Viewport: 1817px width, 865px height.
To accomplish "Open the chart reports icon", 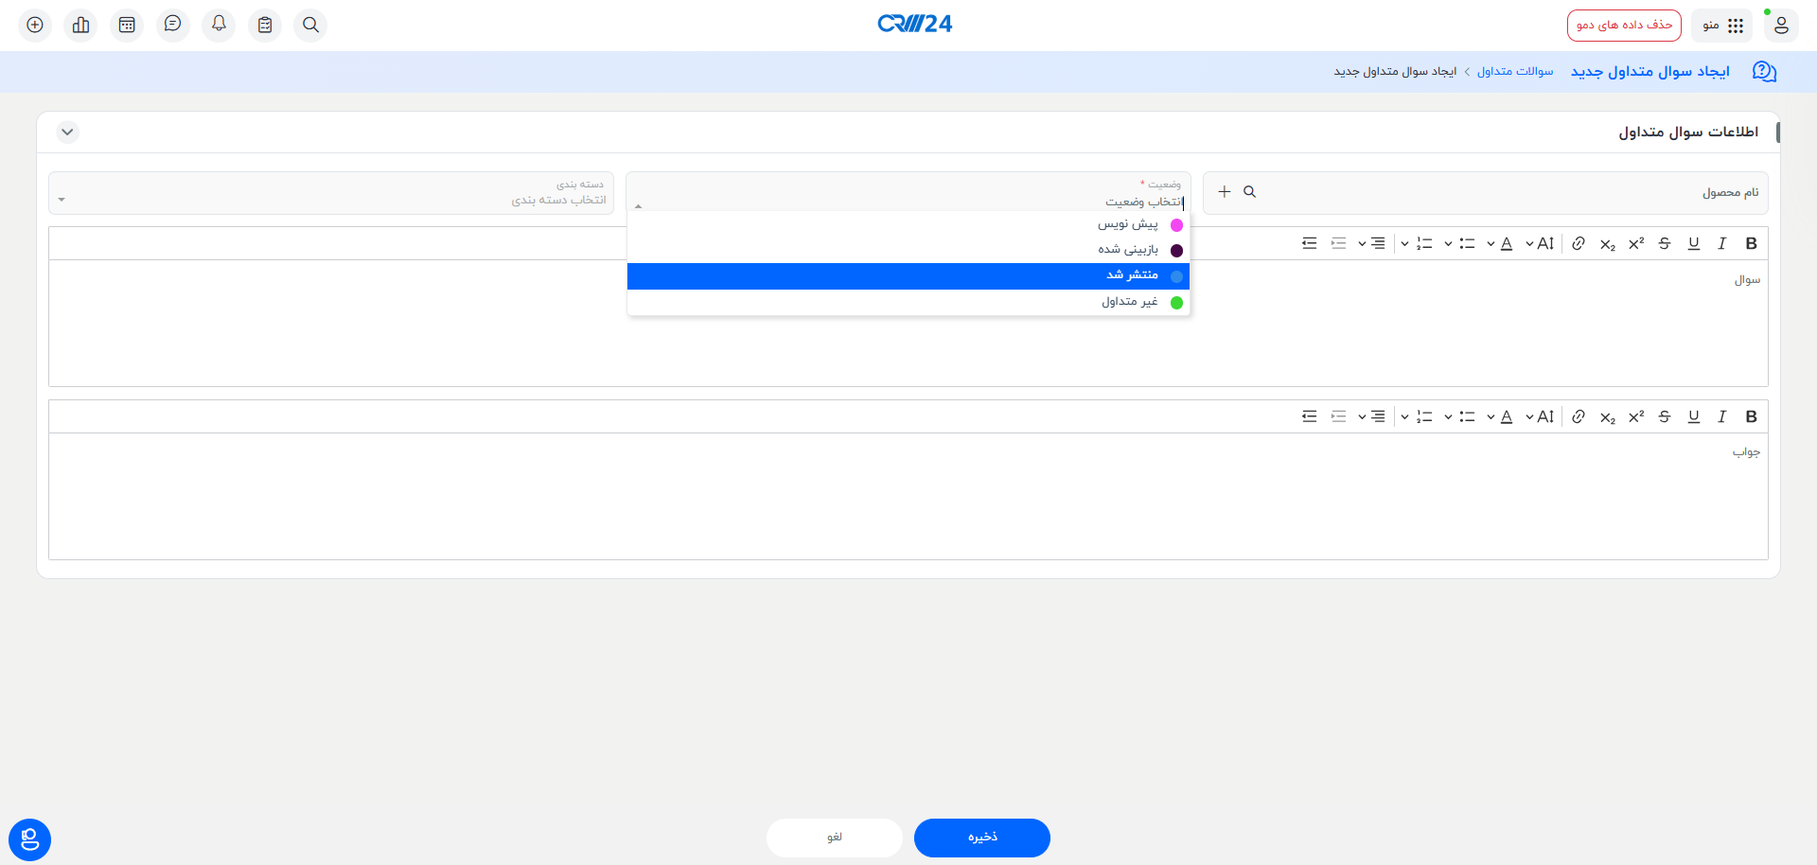I will (81, 25).
